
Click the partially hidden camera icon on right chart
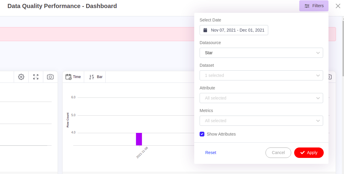click(x=330, y=77)
